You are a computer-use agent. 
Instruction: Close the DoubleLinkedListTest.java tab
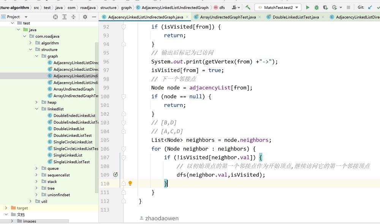323,17
